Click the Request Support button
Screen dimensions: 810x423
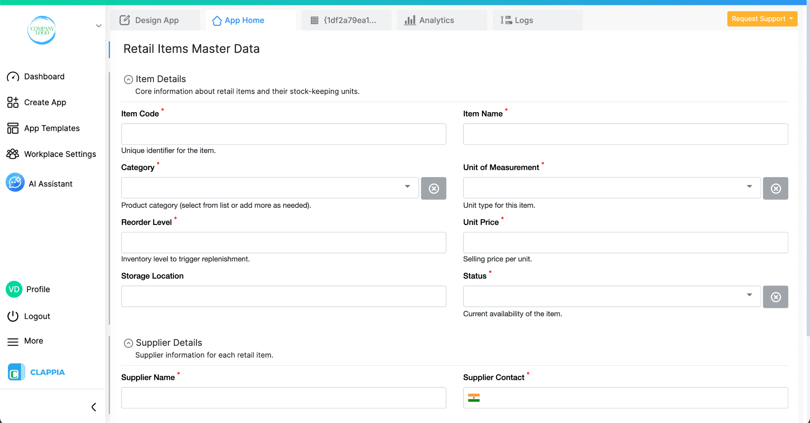click(762, 19)
